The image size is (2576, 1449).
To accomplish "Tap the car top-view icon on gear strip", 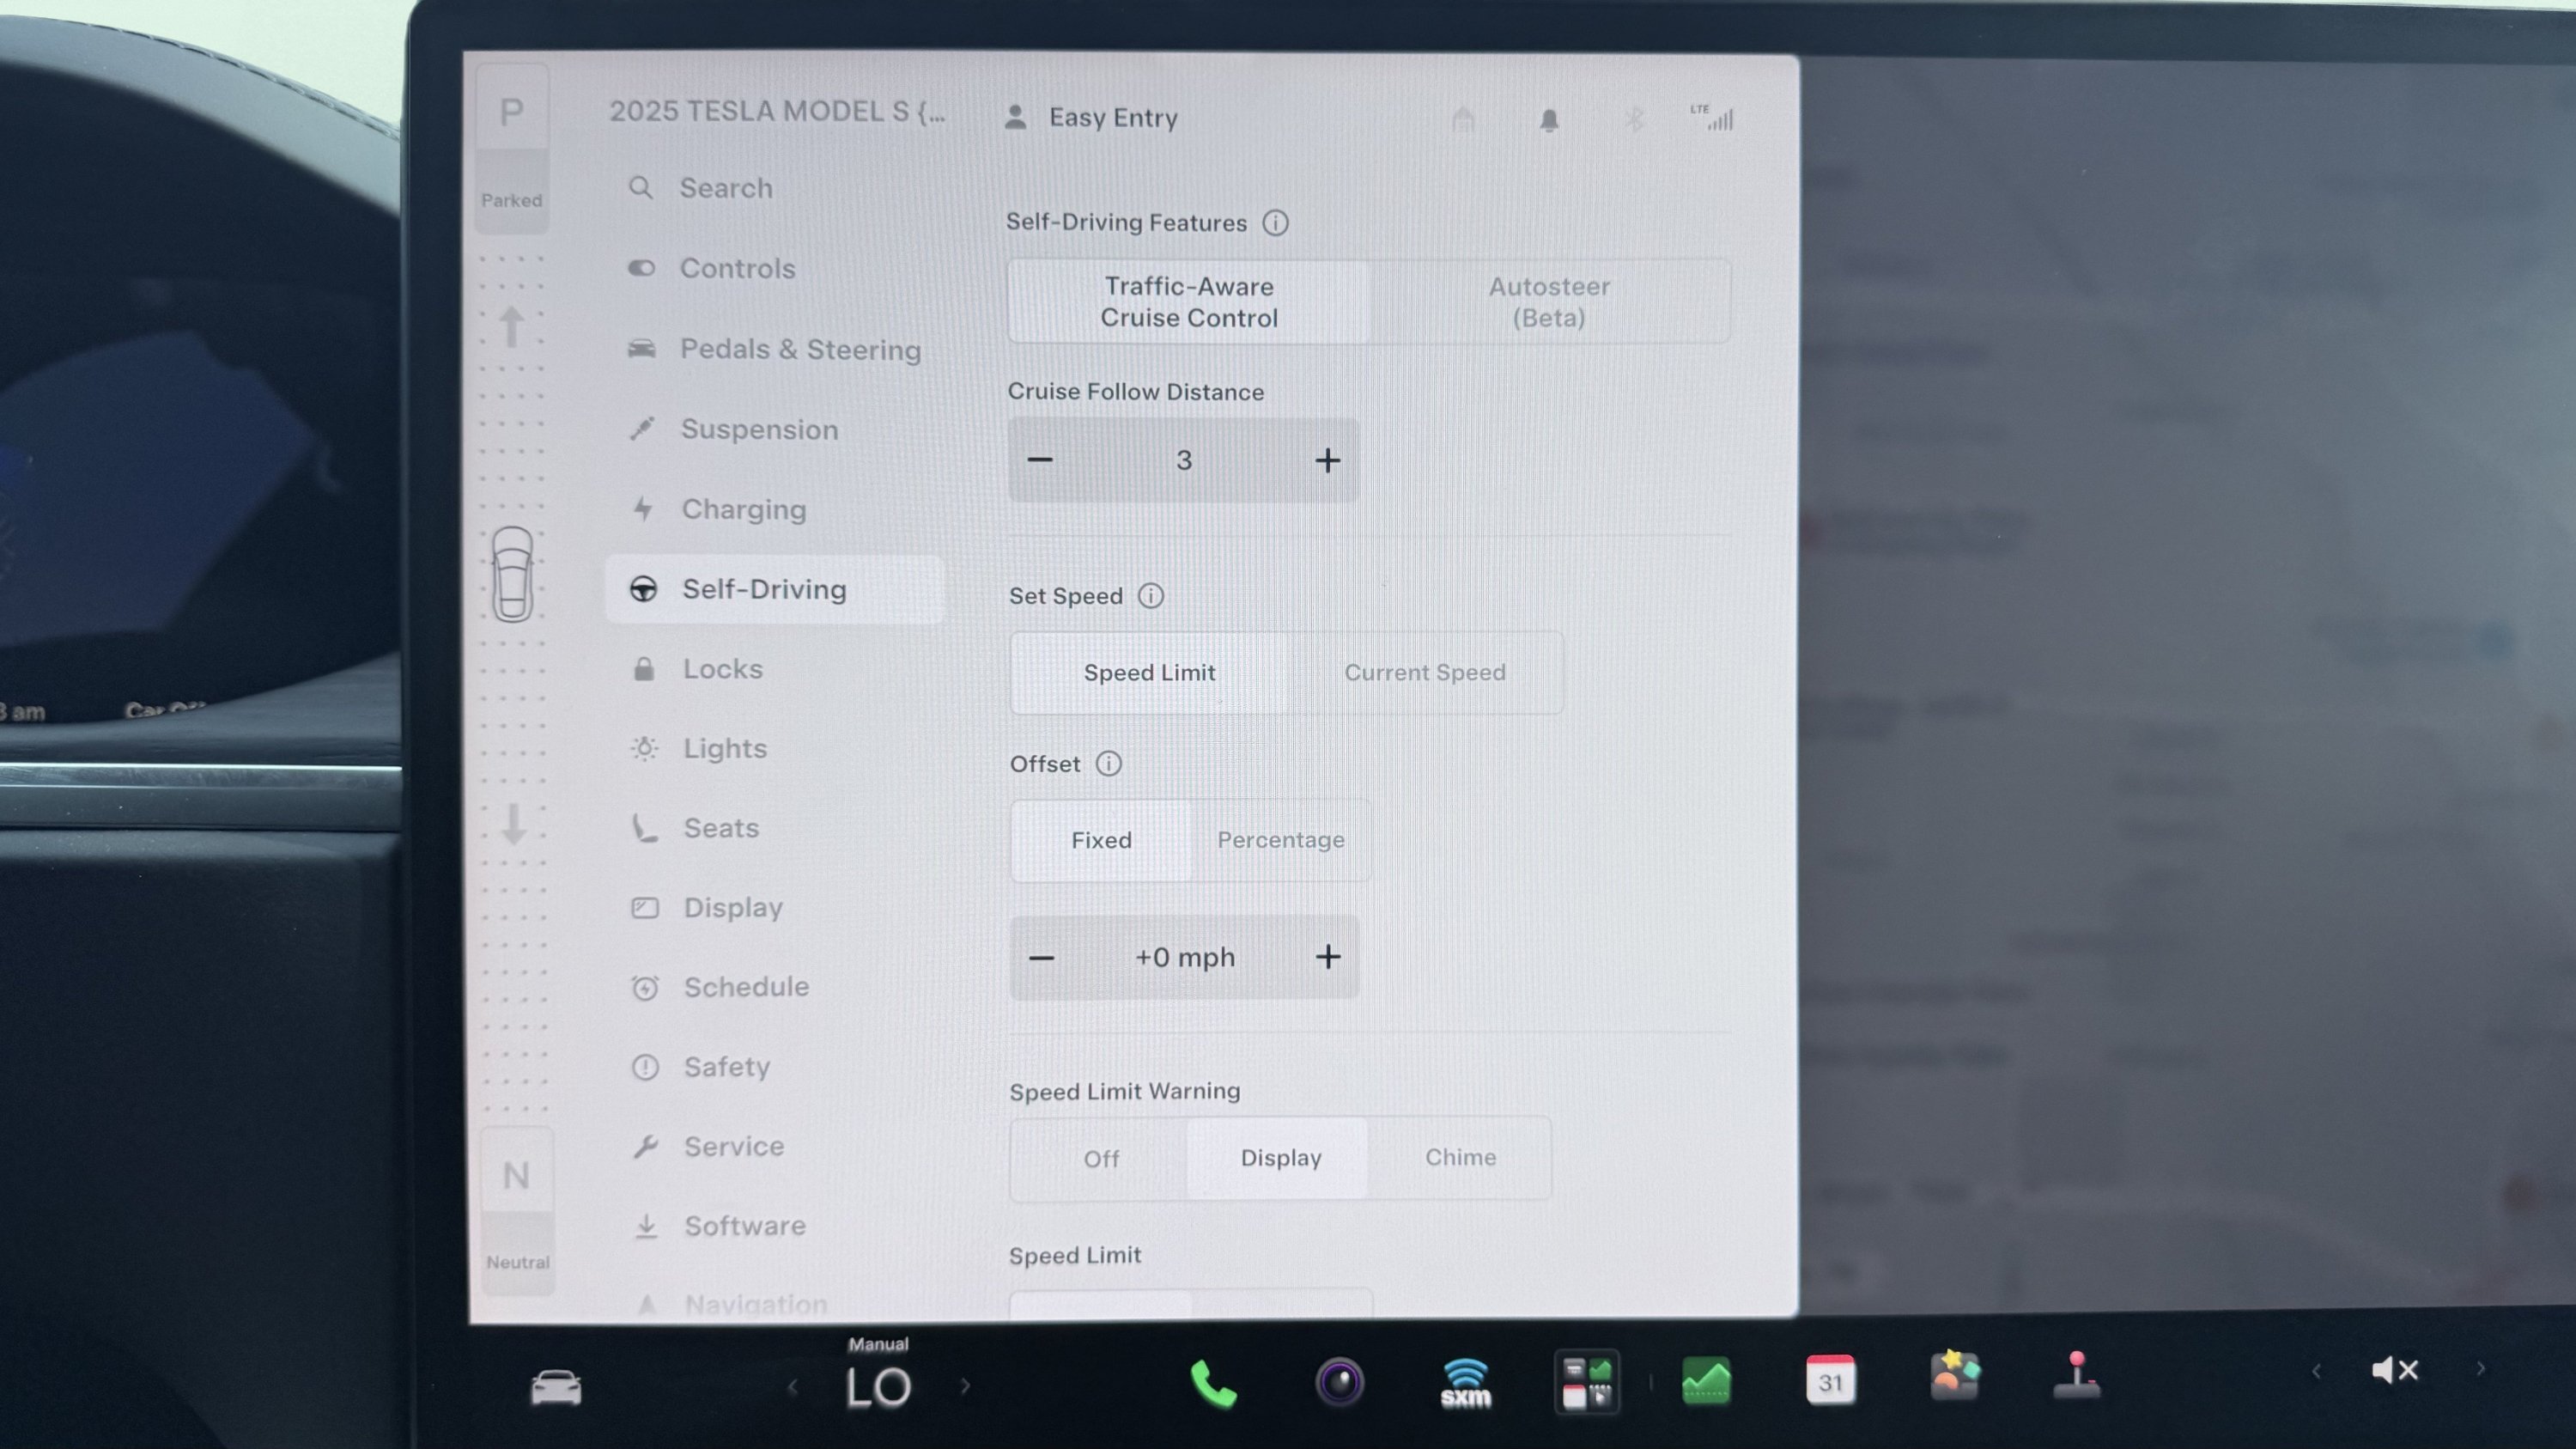I will 513,575.
